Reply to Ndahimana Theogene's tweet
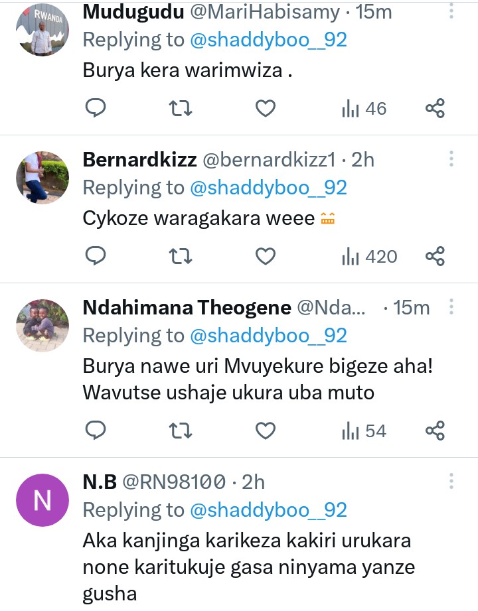This screenshot has height=611, width=478. (x=96, y=431)
